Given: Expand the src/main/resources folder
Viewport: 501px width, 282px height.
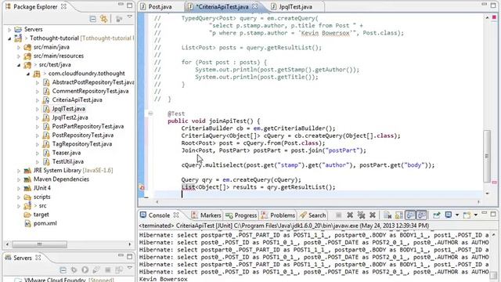Looking at the screenshot, I should coord(18,56).
